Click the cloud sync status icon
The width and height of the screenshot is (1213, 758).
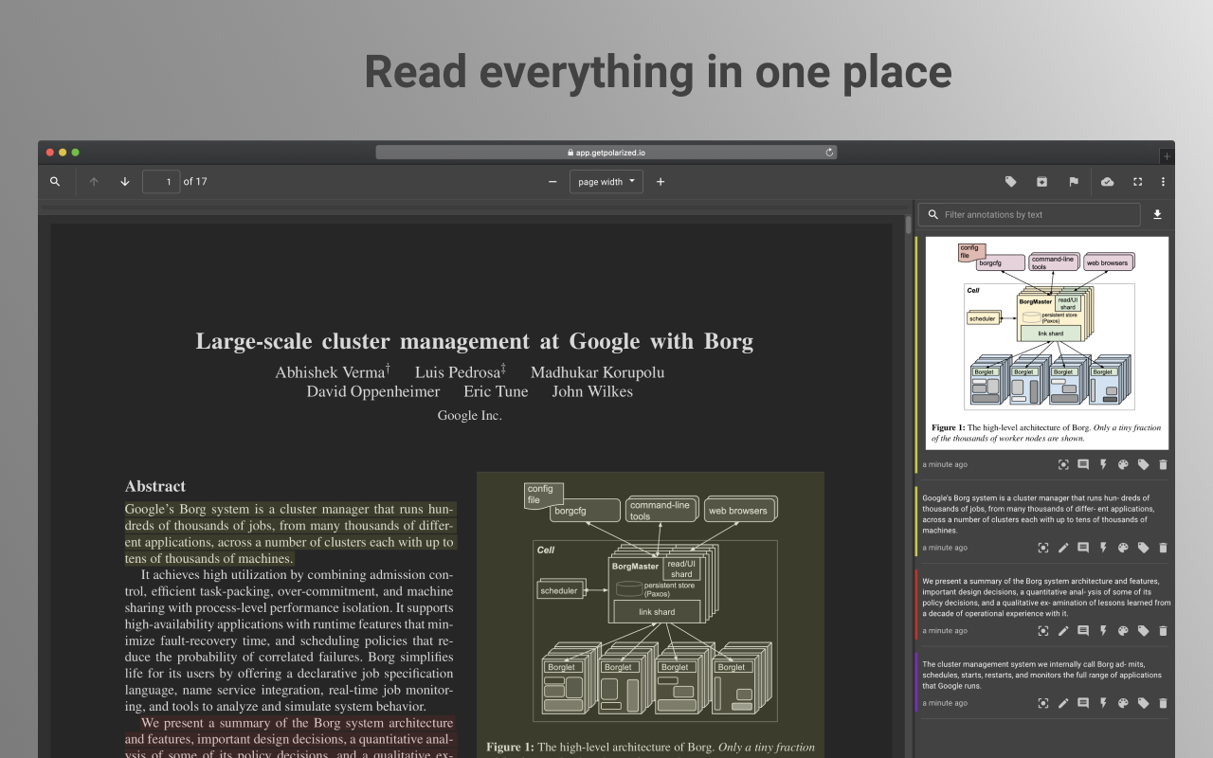1107,182
